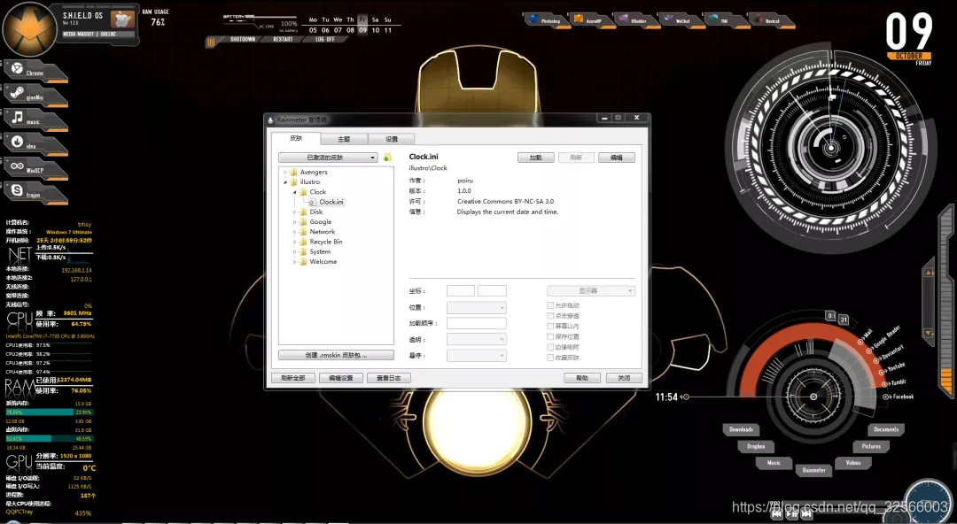Click the 创建 .rmskin 皮肤包 button

(x=337, y=355)
